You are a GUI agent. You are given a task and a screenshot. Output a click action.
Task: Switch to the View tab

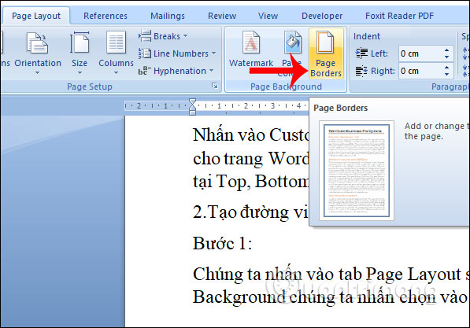[x=268, y=16]
